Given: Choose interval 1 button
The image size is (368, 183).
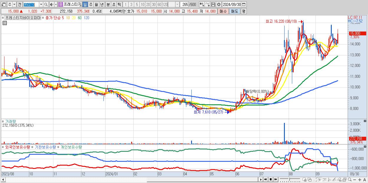Looking at the screenshot, I should 126,4.
